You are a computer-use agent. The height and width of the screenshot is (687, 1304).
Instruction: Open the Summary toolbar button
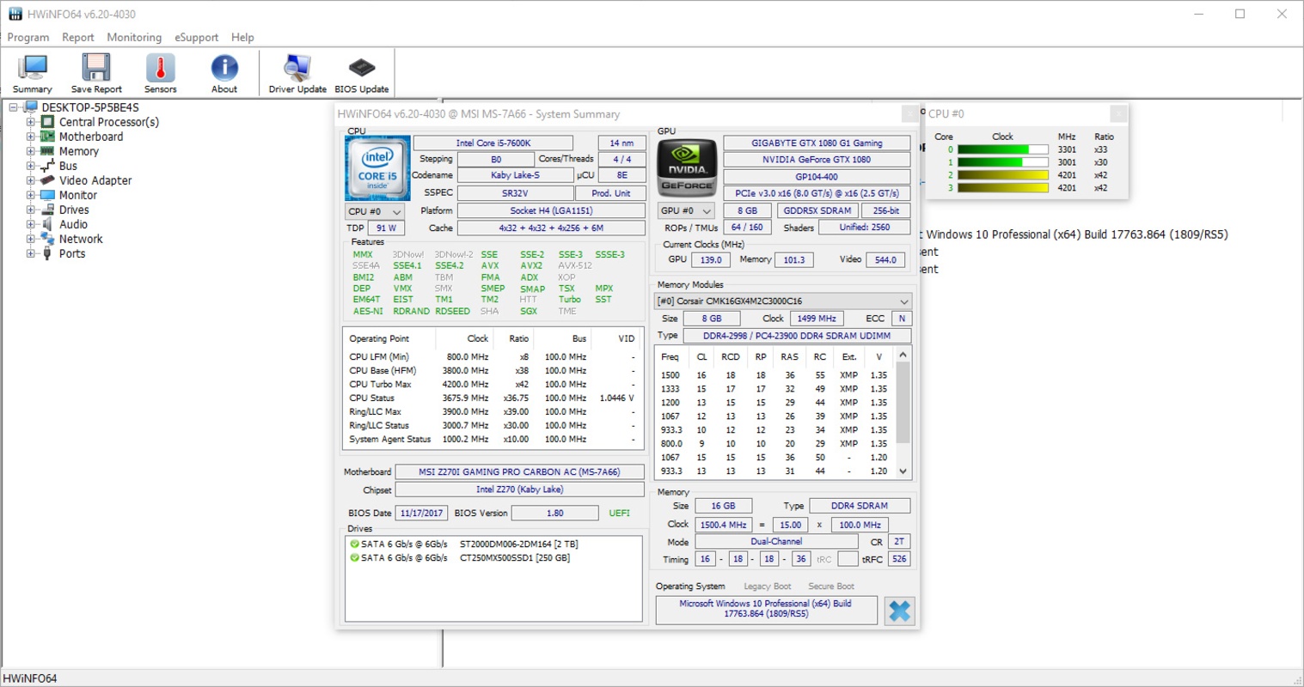click(x=33, y=73)
